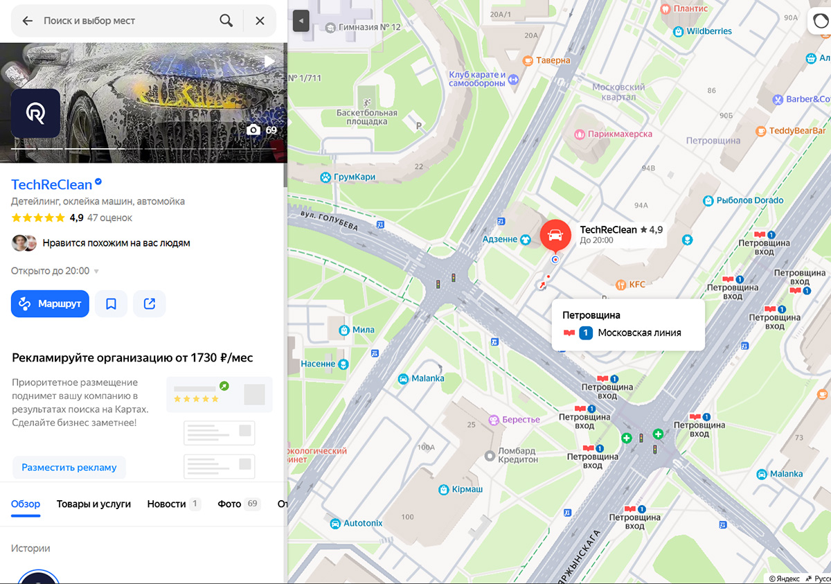Advance to the next header photo
The height and width of the screenshot is (584, 831).
(x=269, y=61)
